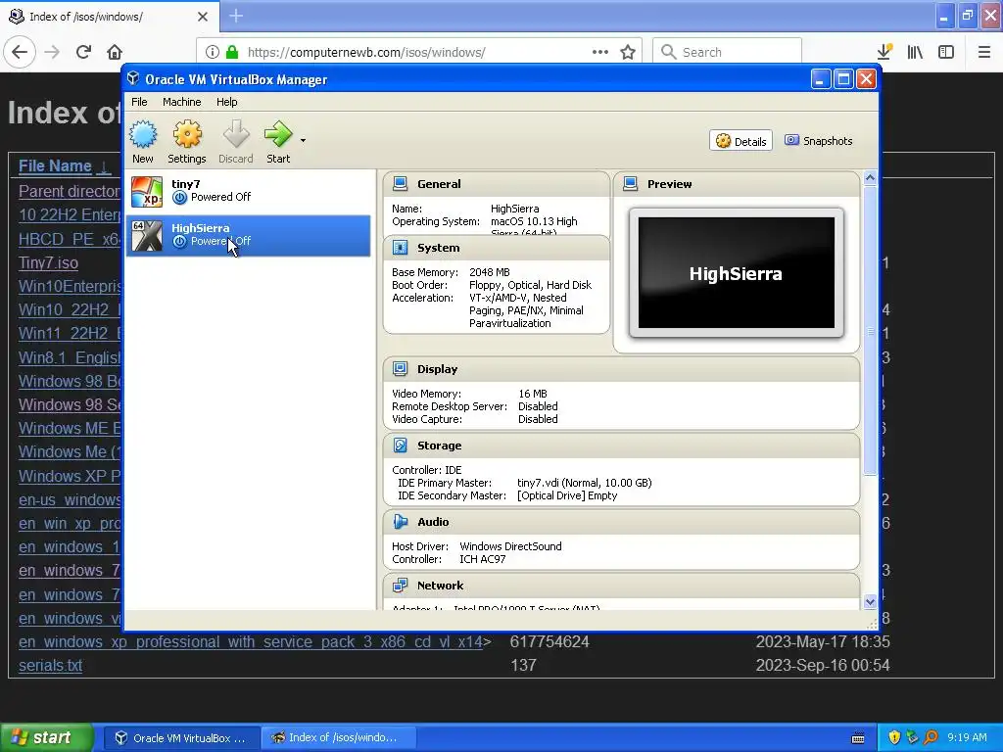Click the System section chip icon
Screen dimensions: 1003x752
click(401, 248)
